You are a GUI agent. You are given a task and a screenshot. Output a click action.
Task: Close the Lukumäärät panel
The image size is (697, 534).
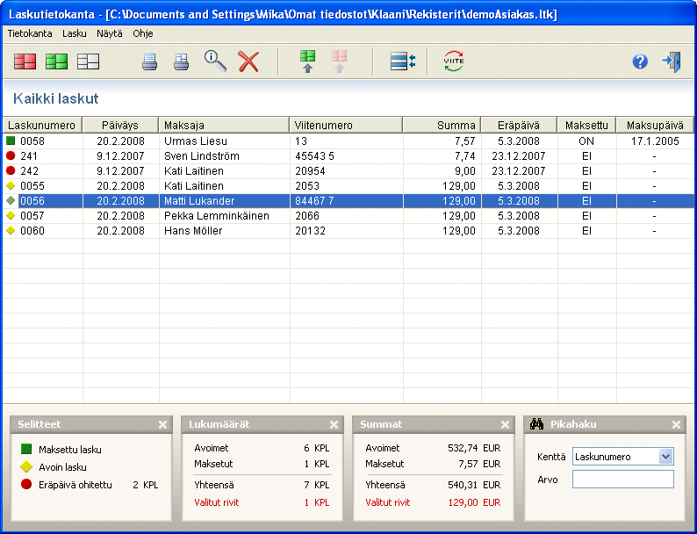(334, 424)
